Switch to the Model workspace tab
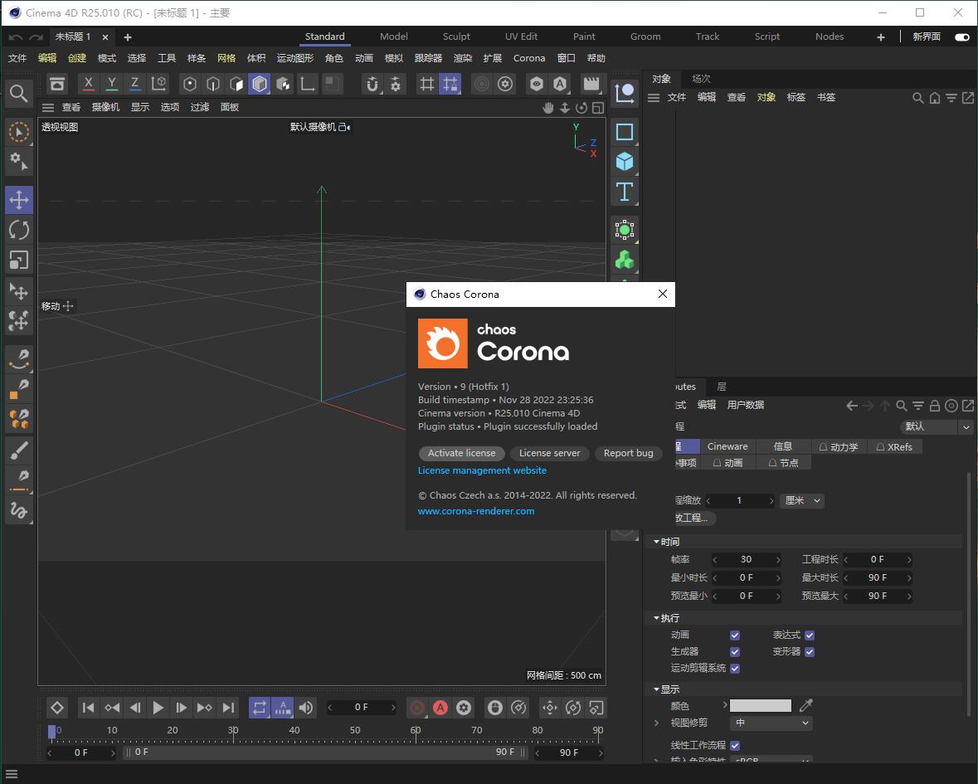Viewport: 978px width, 784px height. pos(393,37)
